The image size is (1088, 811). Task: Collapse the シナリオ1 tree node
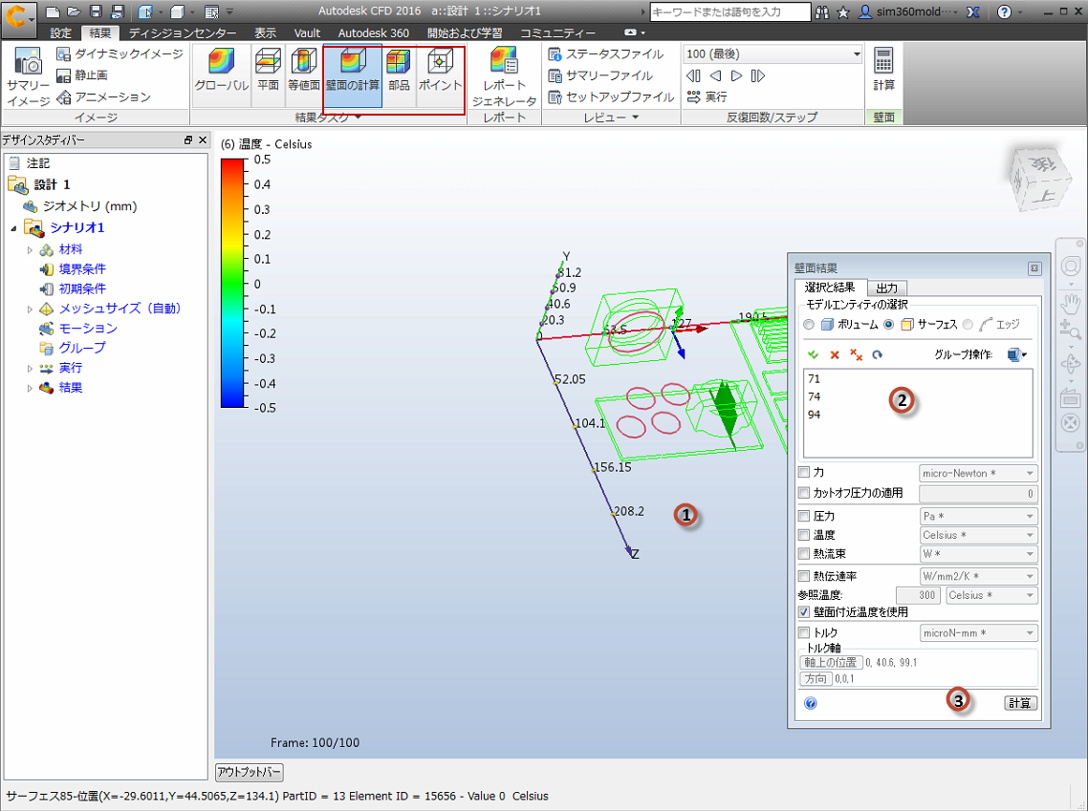coord(13,228)
